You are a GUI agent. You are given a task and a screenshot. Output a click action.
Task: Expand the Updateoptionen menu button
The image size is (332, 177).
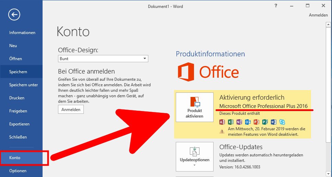(195, 157)
